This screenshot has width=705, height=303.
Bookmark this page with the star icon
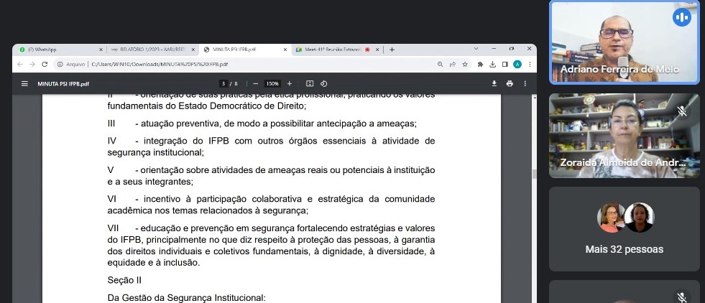click(x=465, y=64)
